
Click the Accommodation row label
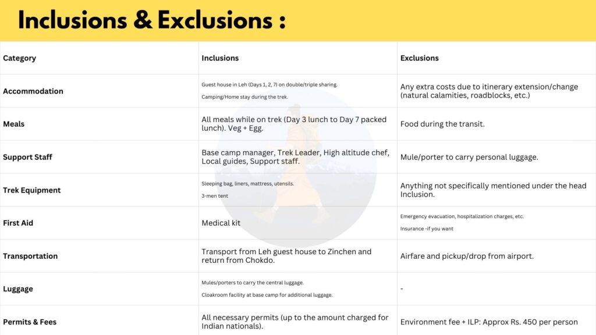coord(33,91)
